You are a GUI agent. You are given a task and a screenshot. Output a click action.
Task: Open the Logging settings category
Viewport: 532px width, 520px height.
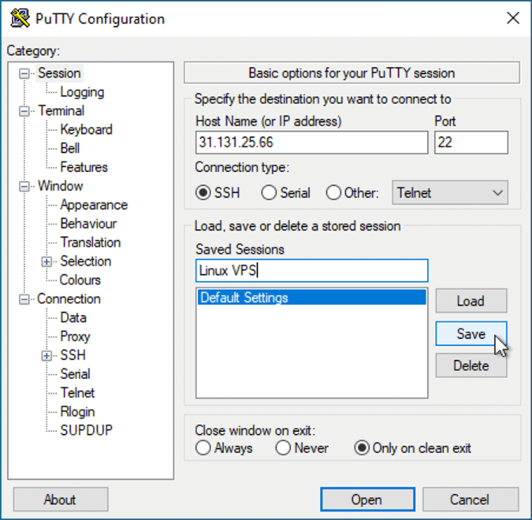click(82, 92)
